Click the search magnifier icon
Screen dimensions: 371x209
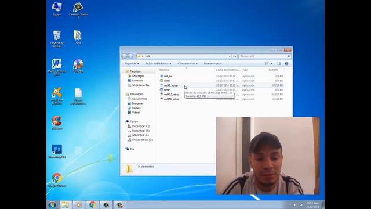[x=289, y=56]
